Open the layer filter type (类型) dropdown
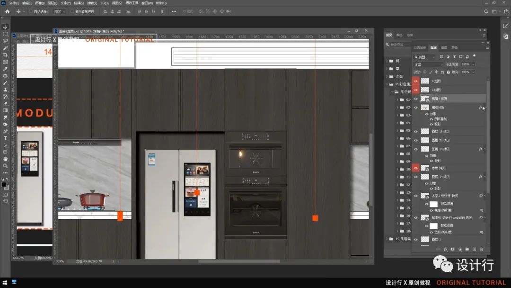The width and height of the screenshot is (511, 288). pyautogui.click(x=424, y=57)
